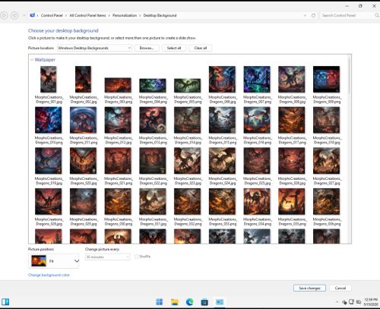Select wallpaper Dragons_015.png
Image resolution: width=380 pixels, height=309 pixels.
pyautogui.click(x=222, y=120)
